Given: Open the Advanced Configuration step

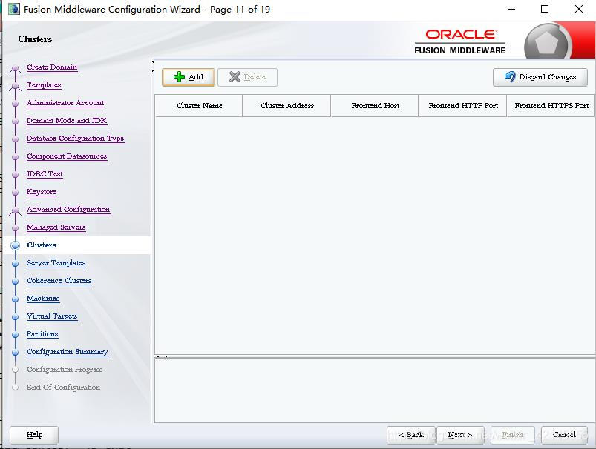Looking at the screenshot, I should [68, 210].
